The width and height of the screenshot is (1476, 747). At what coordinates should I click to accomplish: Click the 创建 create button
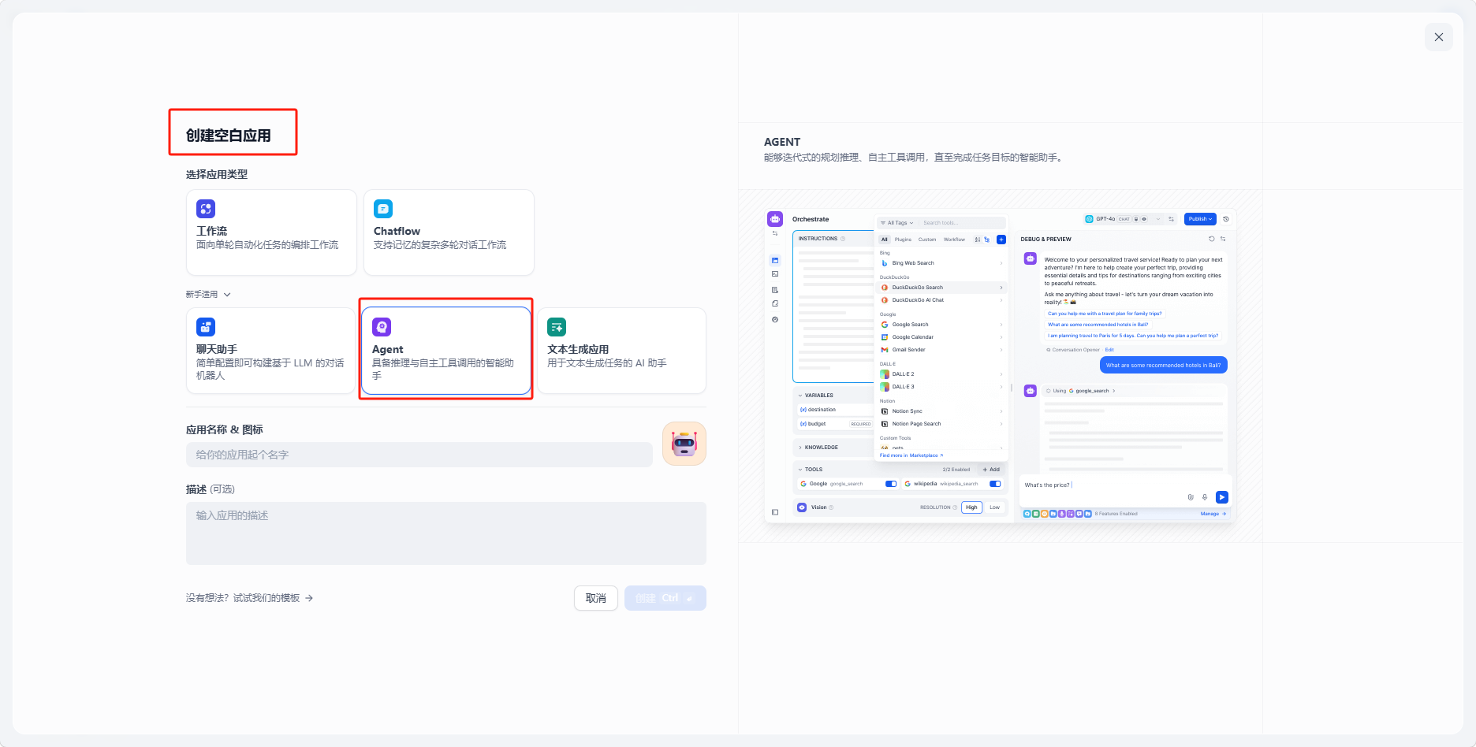pos(665,598)
